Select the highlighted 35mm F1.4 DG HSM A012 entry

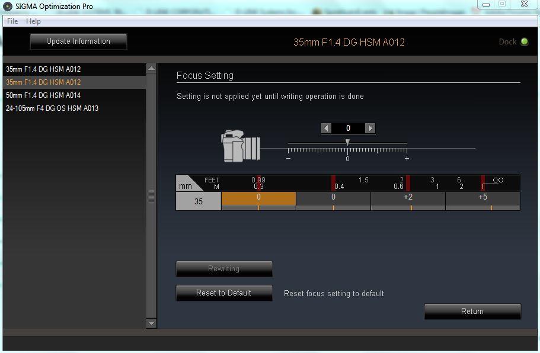[74, 82]
